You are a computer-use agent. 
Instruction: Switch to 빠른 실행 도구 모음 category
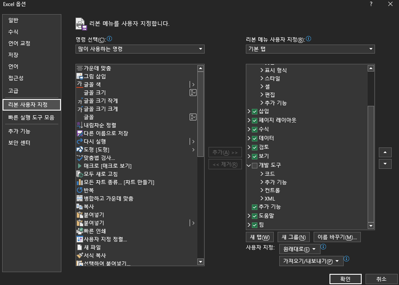32,117
